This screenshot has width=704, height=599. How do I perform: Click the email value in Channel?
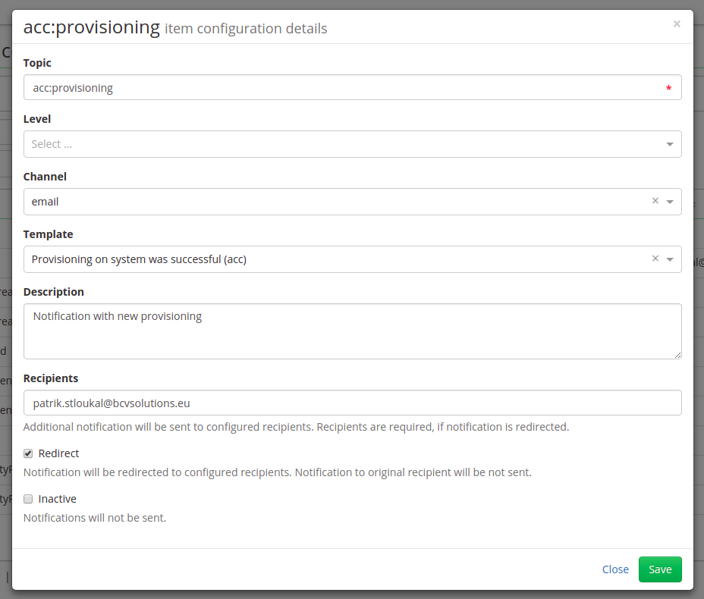pyautogui.click(x=45, y=202)
